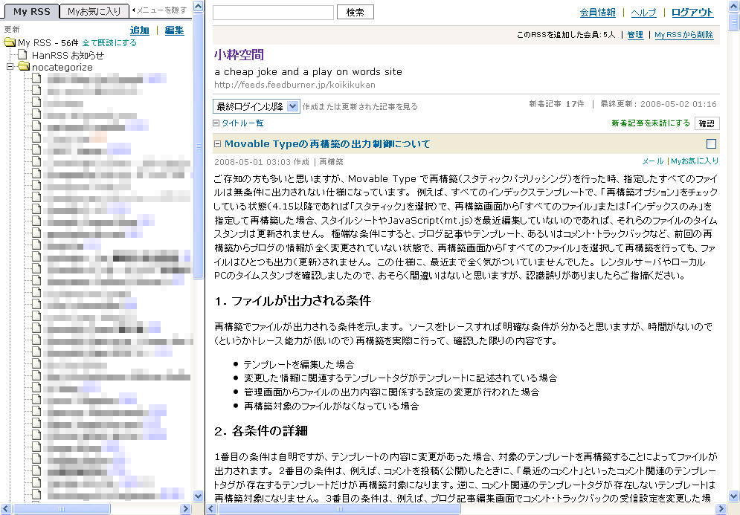The image size is (740, 515).
Task: Click the bullet テンプレートを編集した場合
Action: 299,365
